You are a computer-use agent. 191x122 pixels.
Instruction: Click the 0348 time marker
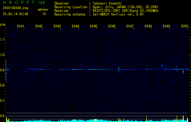[148, 26]
